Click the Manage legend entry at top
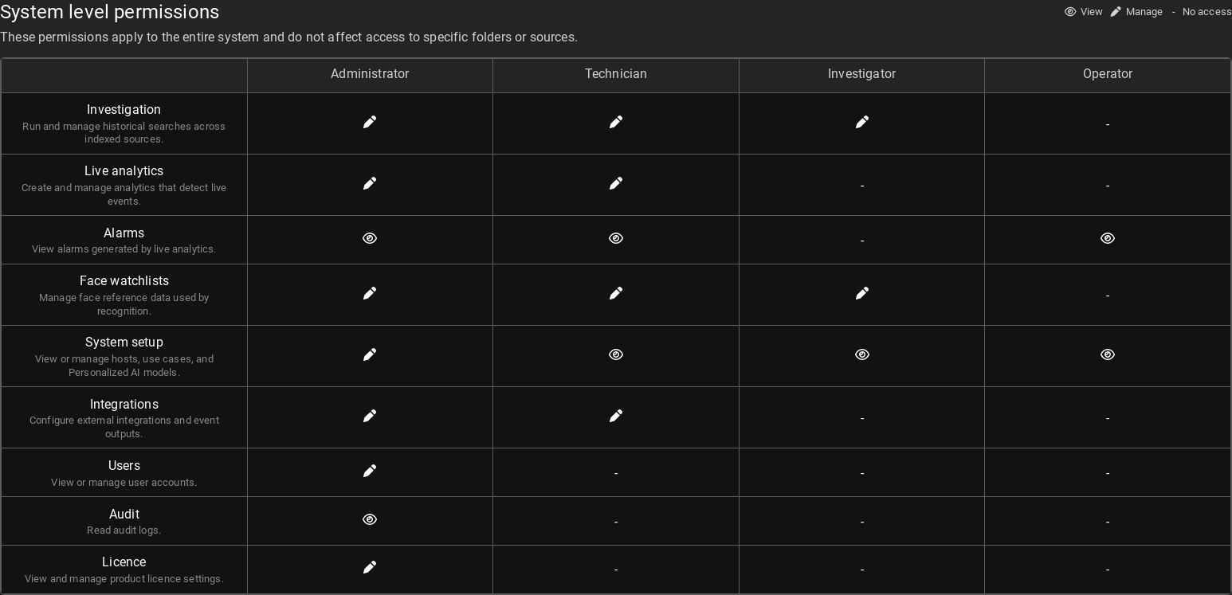The width and height of the screenshot is (1232, 595). click(1136, 12)
